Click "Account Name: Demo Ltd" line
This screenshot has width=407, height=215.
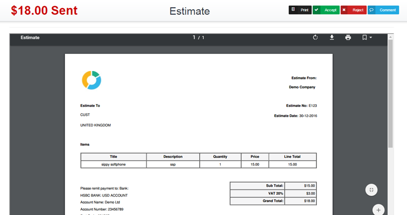100,202
